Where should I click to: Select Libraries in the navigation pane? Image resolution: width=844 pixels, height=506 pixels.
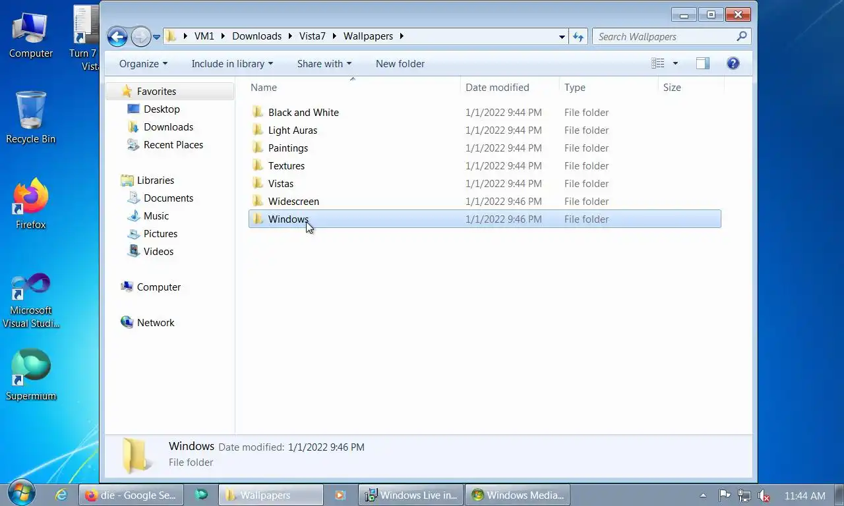pos(156,181)
